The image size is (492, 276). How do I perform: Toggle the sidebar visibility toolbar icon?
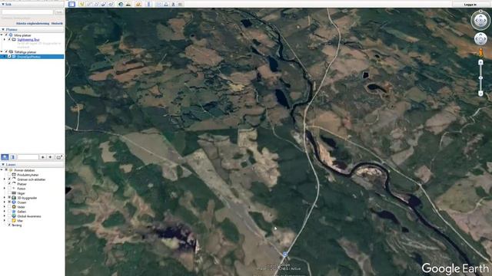click(x=71, y=4)
